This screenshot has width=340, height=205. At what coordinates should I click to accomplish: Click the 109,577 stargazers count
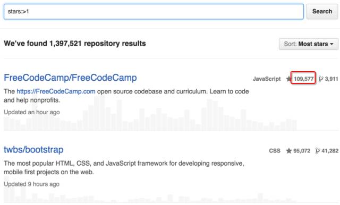pos(303,79)
